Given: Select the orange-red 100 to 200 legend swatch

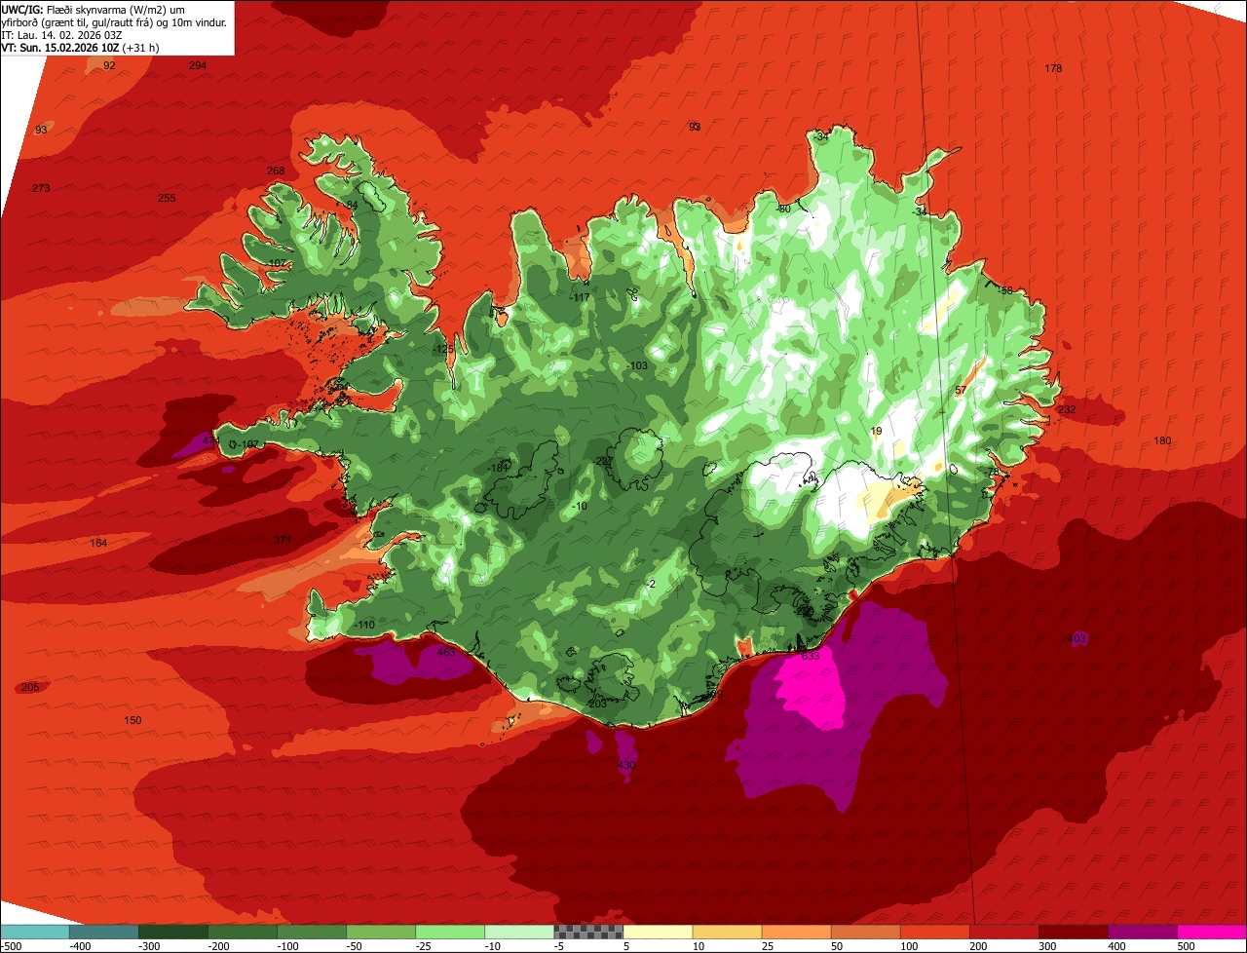Looking at the screenshot, I should (934, 932).
